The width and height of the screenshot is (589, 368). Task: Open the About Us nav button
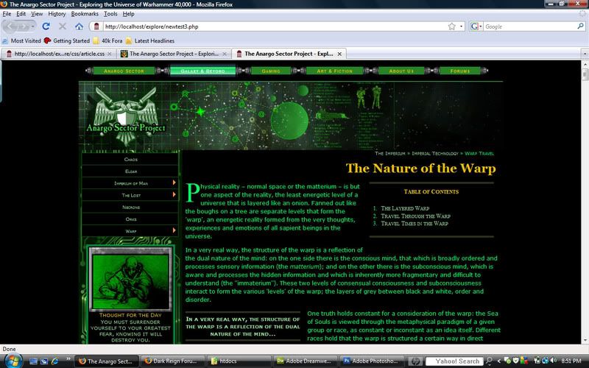coord(401,71)
